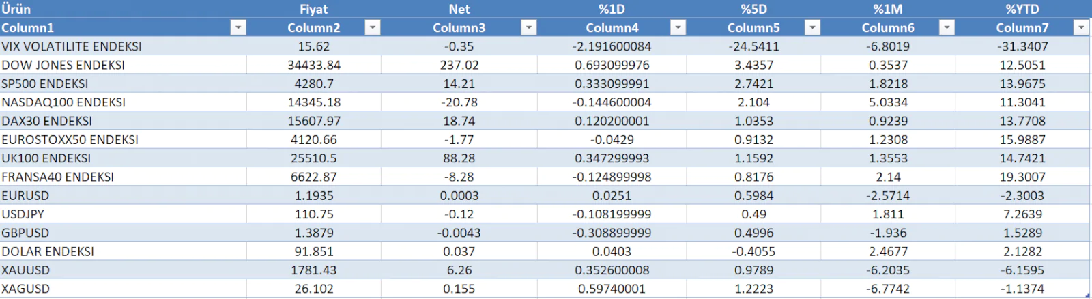Select NASDAQ100 price 14345.18
1092x299 pixels.
314,102
